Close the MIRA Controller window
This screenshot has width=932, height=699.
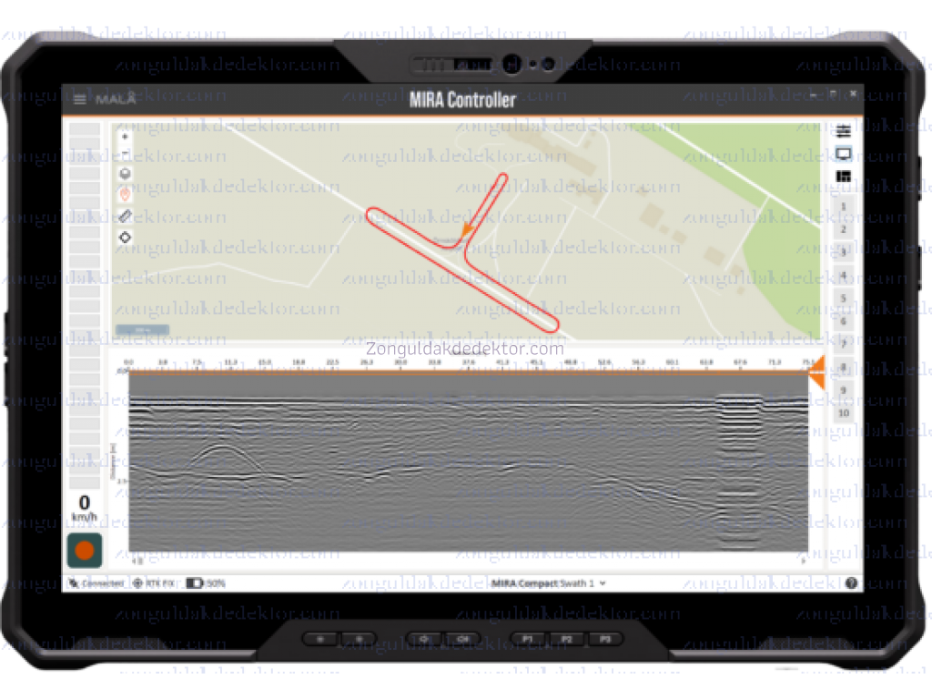(x=853, y=94)
